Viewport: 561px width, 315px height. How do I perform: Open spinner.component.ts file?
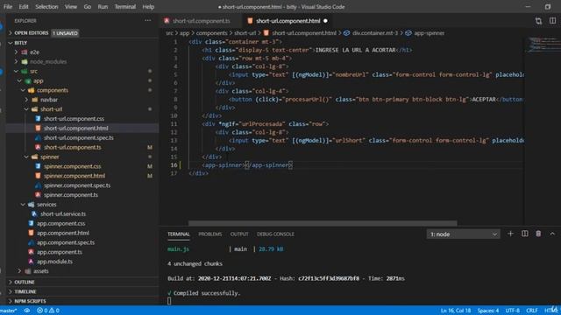[71, 195]
